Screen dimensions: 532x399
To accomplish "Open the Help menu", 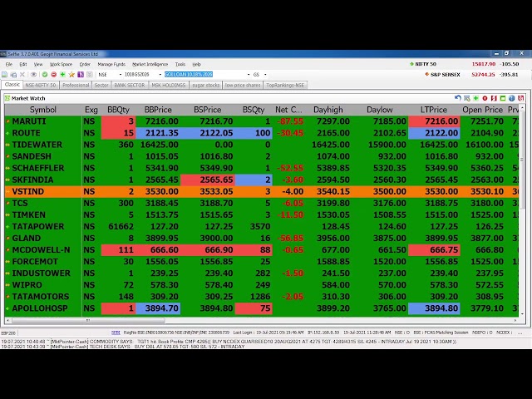I will click(196, 64).
